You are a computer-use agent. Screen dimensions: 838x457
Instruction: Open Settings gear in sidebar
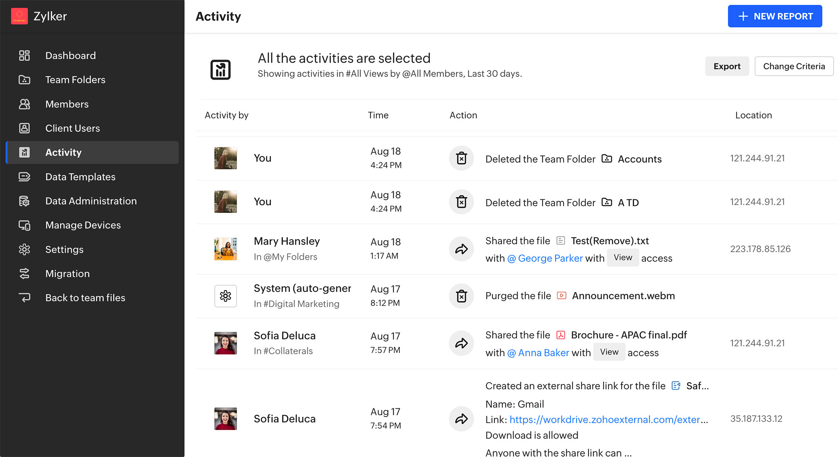click(25, 249)
